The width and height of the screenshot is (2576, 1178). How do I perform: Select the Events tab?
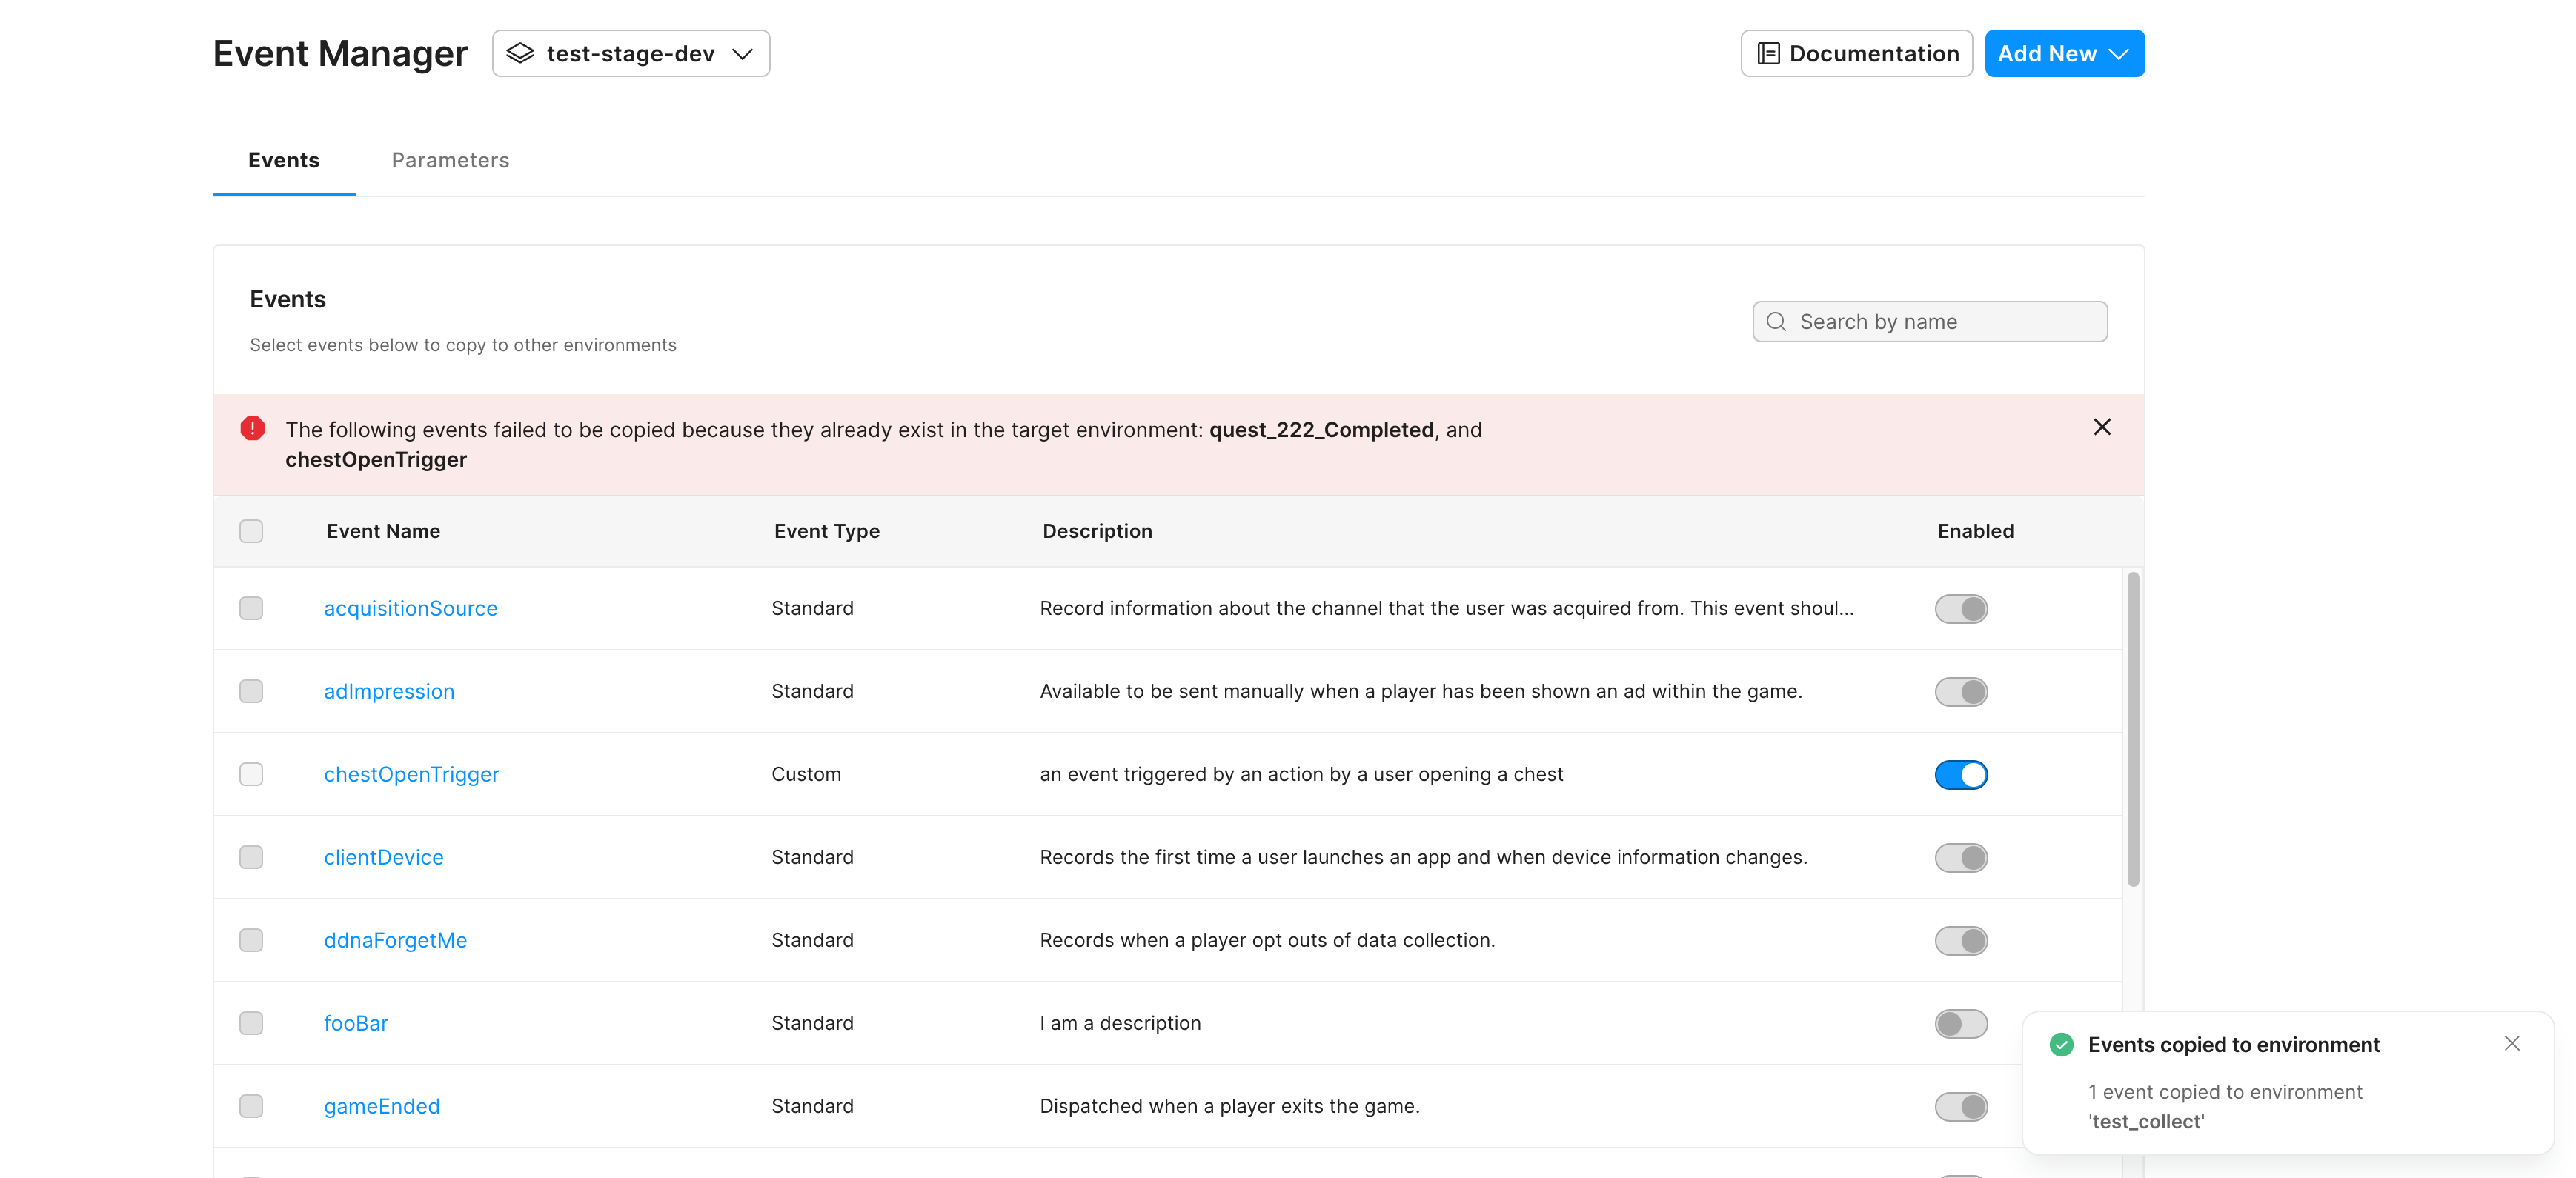pyautogui.click(x=284, y=160)
